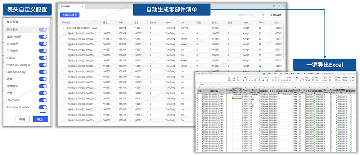This screenshot has width=360, height=155.
Task: Open the 开始 ribbon tab in Excel
Action: click(x=264, y=73)
